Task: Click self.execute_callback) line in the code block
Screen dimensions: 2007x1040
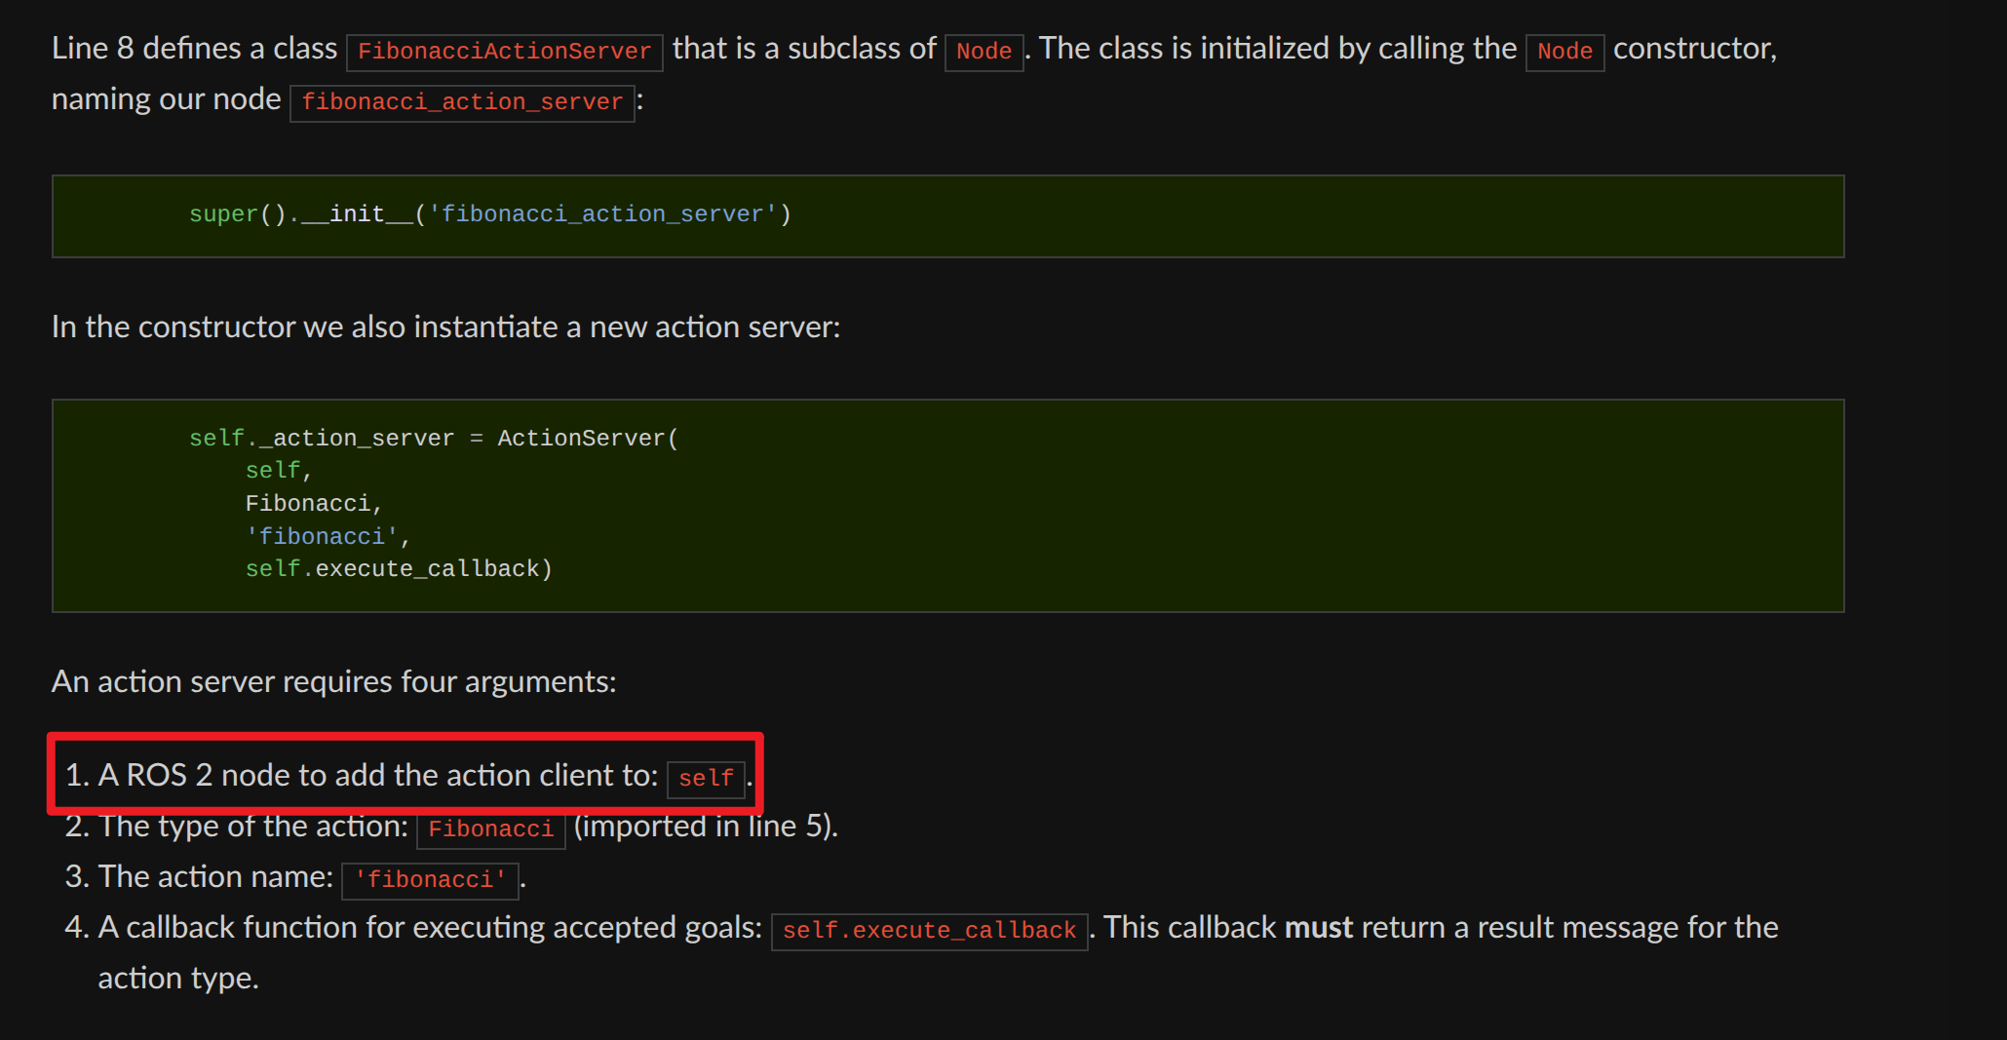Action: pos(398,569)
